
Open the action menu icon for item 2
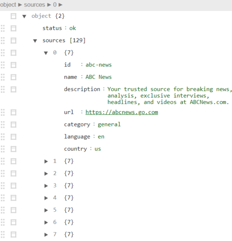pos(13,173)
